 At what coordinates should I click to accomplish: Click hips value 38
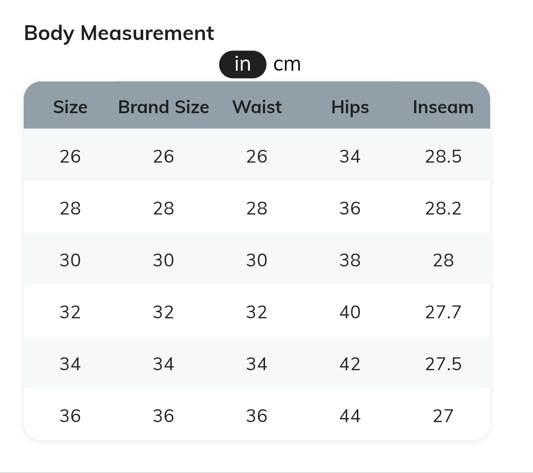tap(350, 260)
